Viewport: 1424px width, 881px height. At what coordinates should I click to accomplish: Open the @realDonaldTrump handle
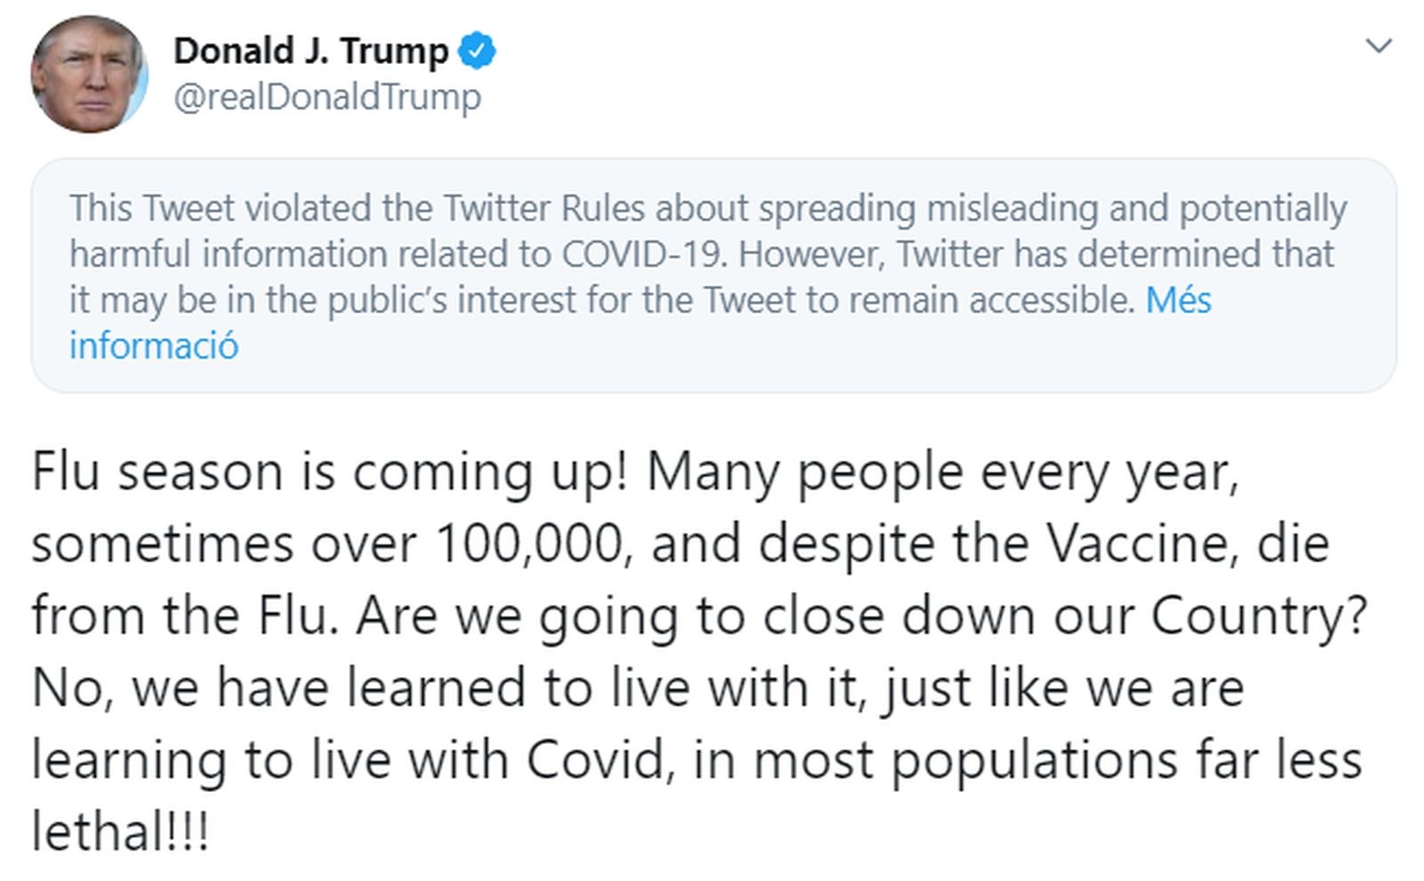tap(327, 97)
